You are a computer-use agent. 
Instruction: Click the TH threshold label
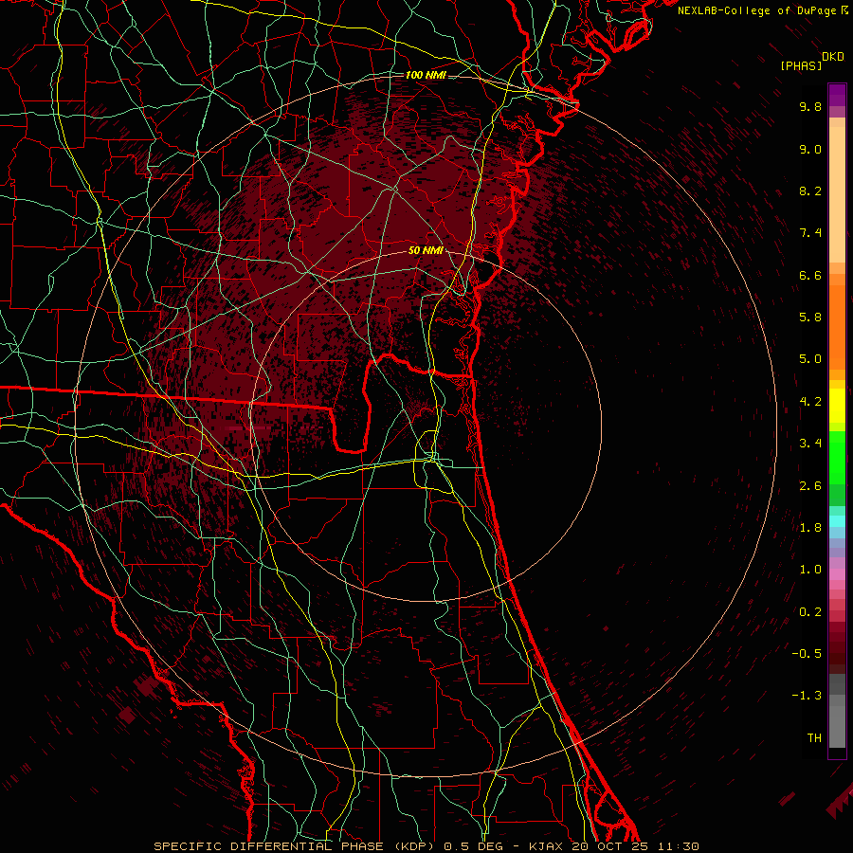click(814, 738)
